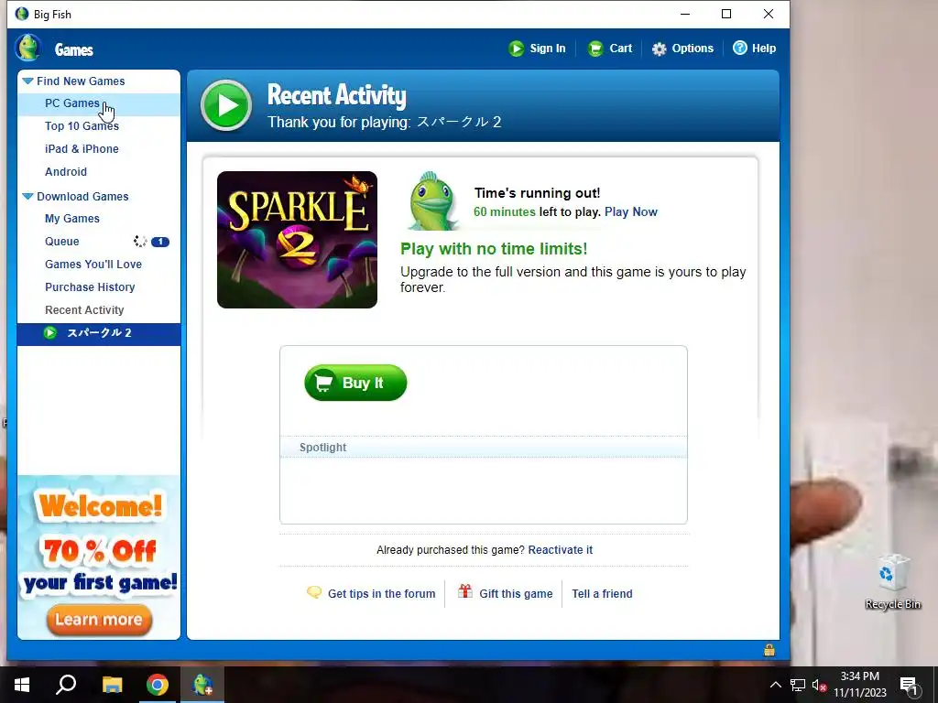938x703 pixels.
Task: Click the gift box icon
Action: pyautogui.click(x=464, y=591)
